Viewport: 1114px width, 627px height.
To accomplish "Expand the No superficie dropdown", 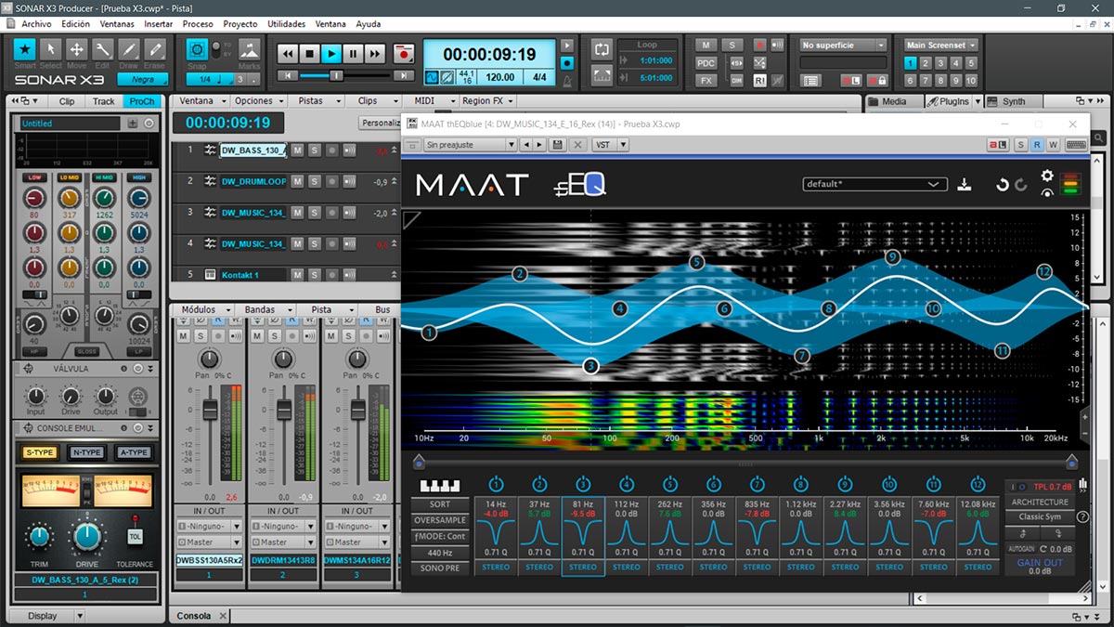I will (x=844, y=45).
